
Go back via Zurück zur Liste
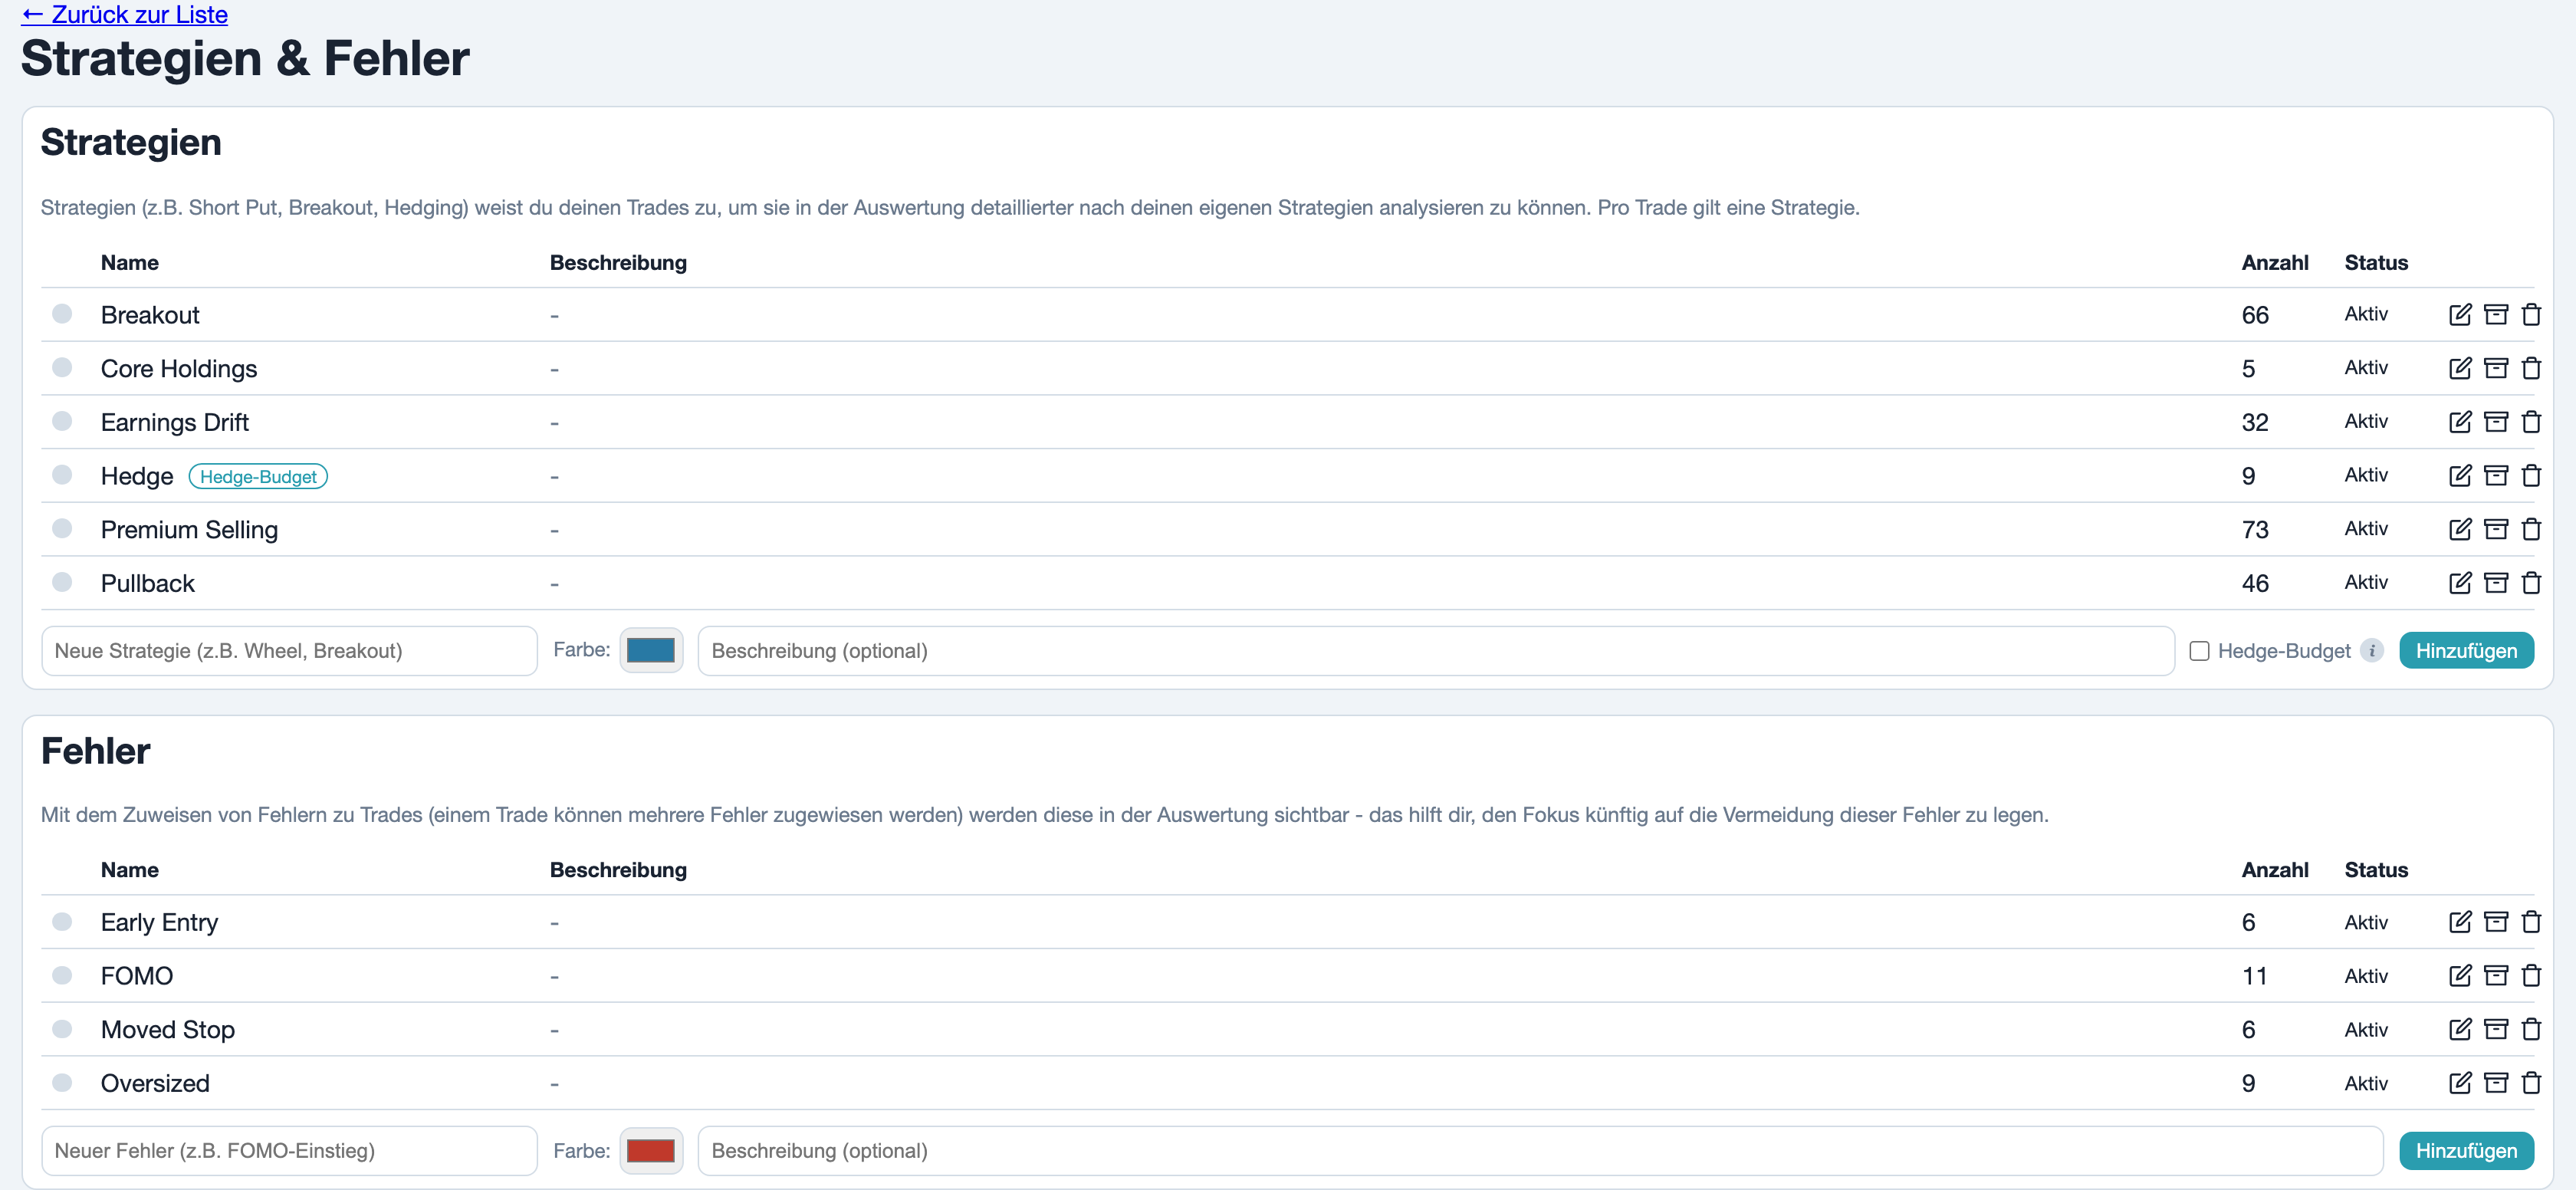(x=125, y=15)
